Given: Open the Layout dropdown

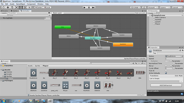Looking at the screenshot, I should click(177, 7).
